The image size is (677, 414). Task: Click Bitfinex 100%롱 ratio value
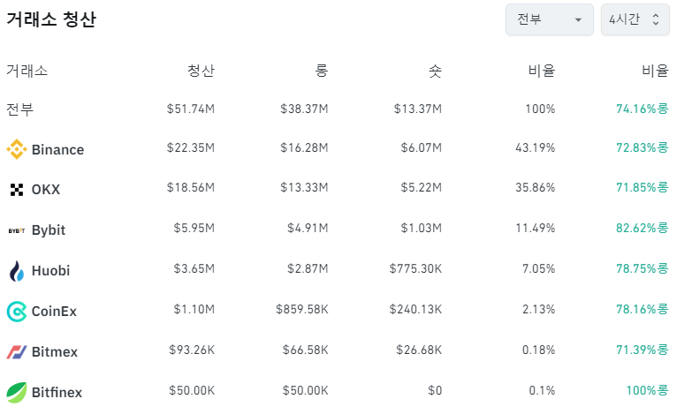point(647,391)
